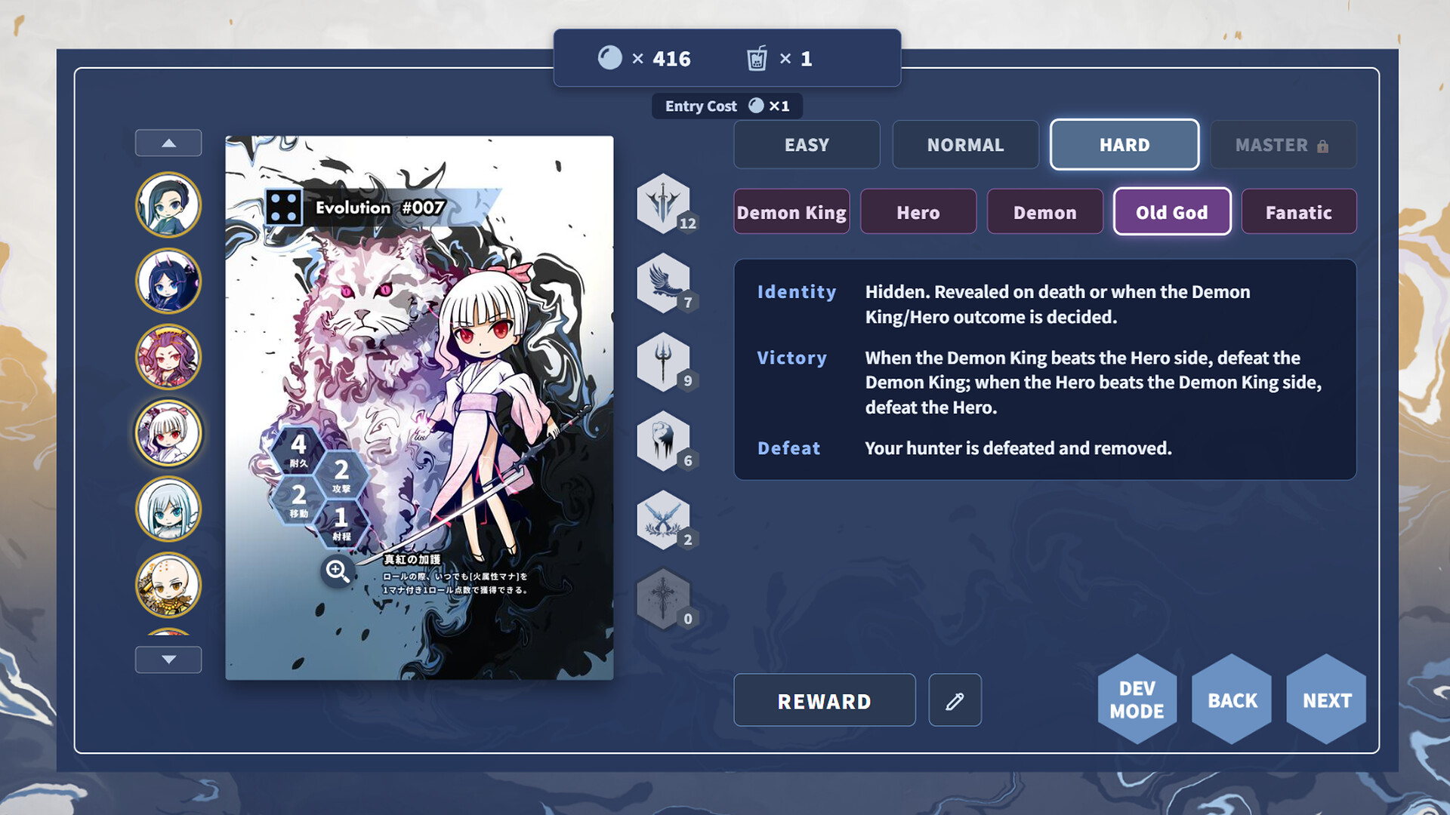Click the orb currency icon showing 416
1450x815 pixels.
[609, 58]
